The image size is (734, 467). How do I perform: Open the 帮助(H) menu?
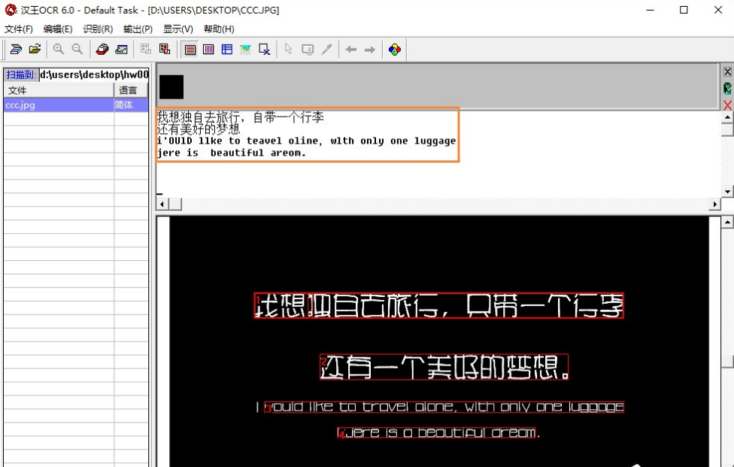click(219, 29)
